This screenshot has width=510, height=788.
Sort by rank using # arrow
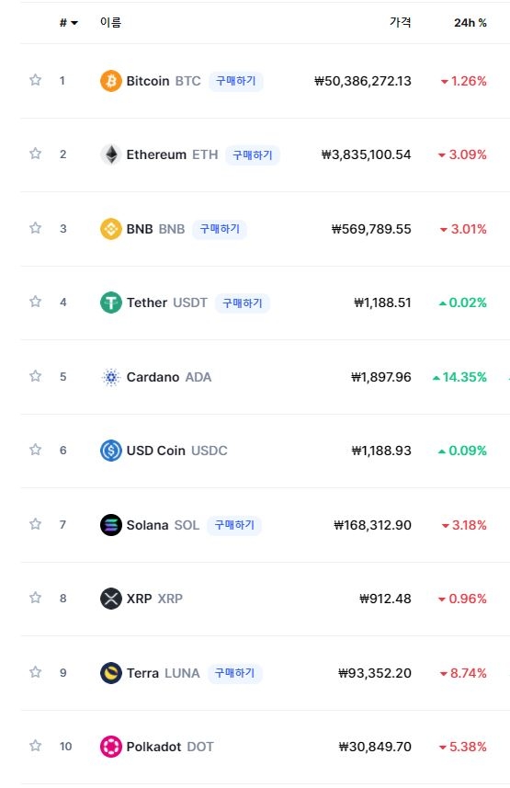click(x=68, y=23)
